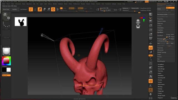
Task: Toggle the Floor grid icon
Action: (151, 43)
